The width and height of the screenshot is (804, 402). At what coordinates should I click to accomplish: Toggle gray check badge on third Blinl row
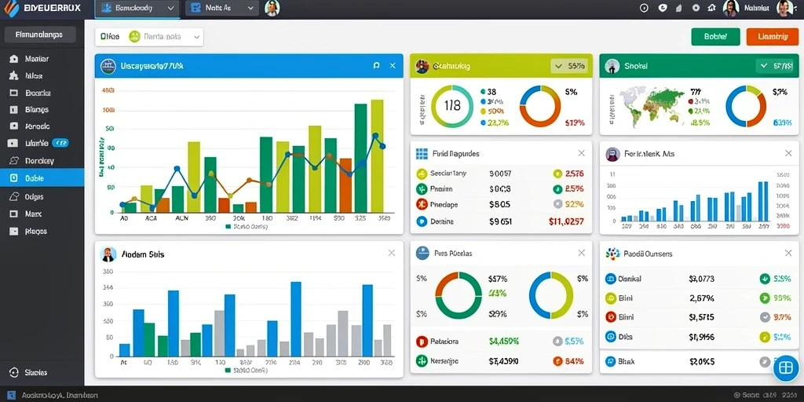point(765,317)
